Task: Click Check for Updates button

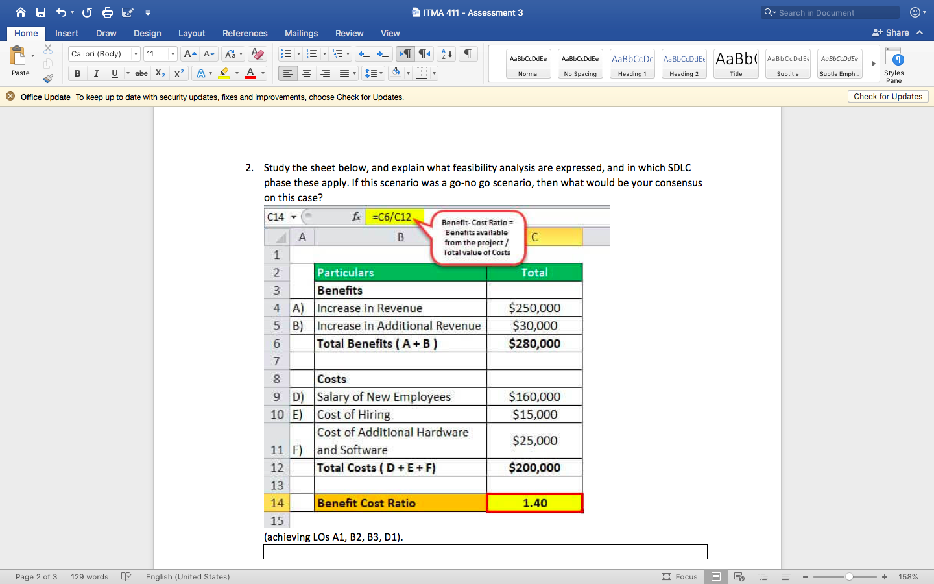Action: point(888,97)
